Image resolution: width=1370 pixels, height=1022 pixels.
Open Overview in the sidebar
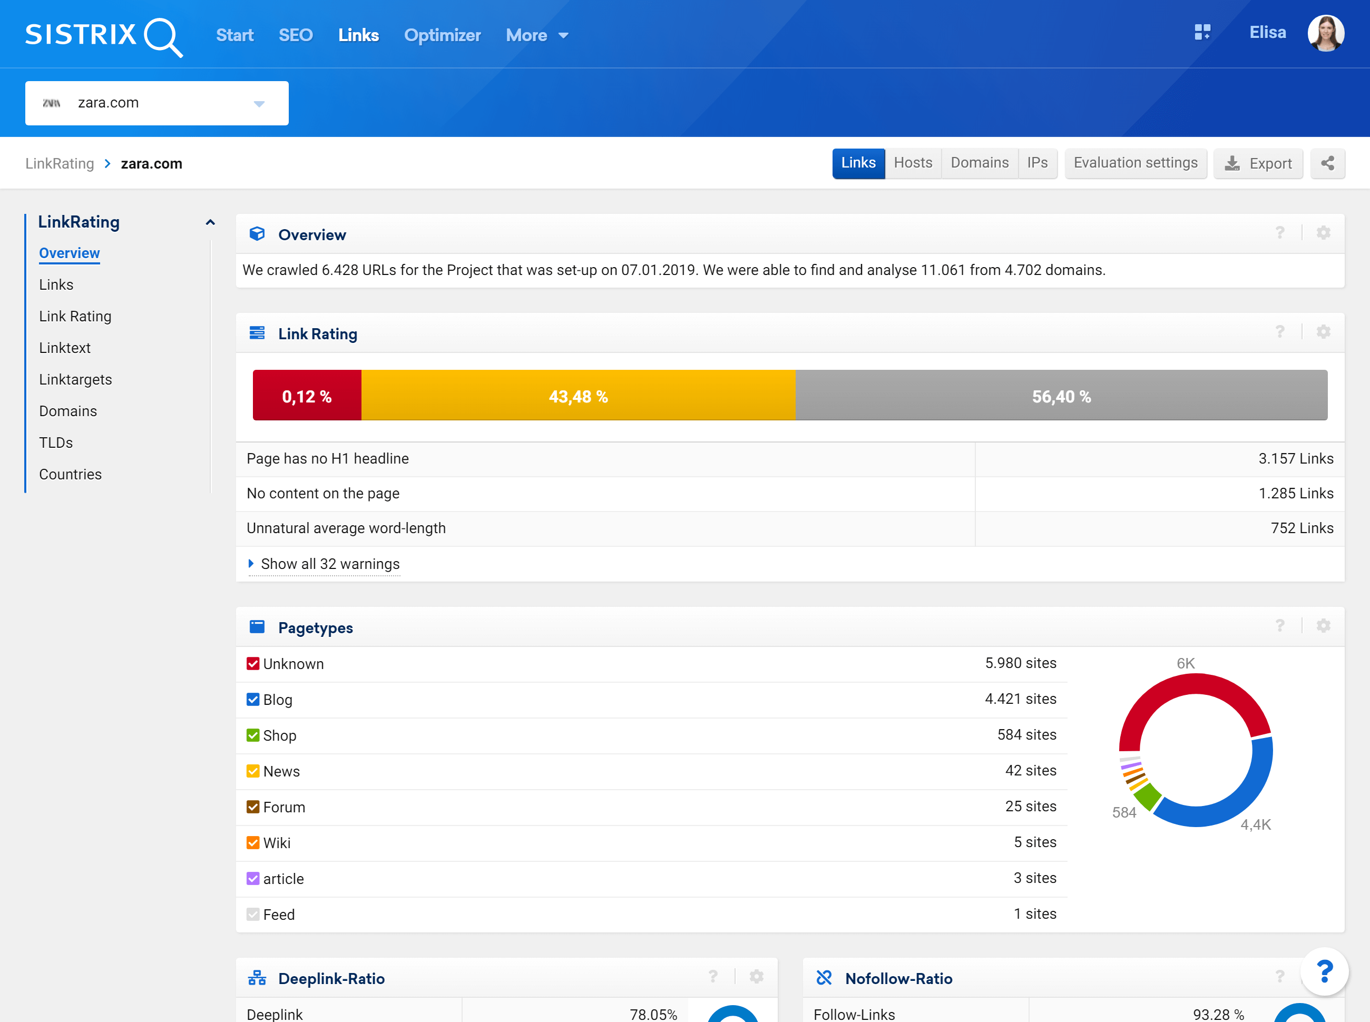tap(70, 253)
